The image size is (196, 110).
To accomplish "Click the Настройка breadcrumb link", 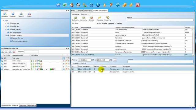I will [x=75, y=14].
